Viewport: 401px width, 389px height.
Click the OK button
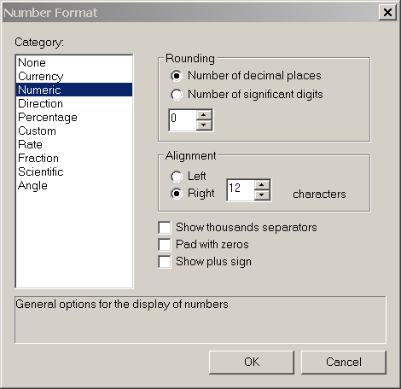pyautogui.click(x=252, y=363)
